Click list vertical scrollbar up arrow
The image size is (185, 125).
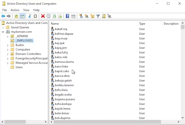click(x=183, y=23)
